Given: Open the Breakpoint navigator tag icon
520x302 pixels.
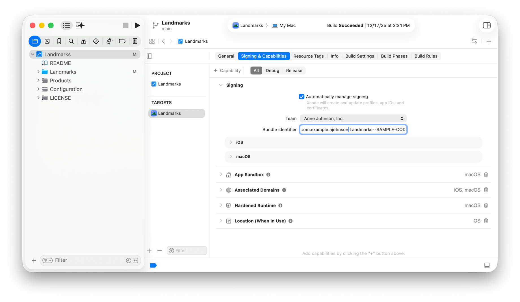Looking at the screenshot, I should pyautogui.click(x=122, y=41).
